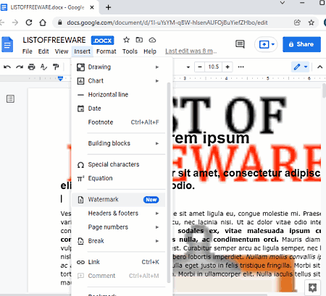
Task: Go forward in browser history
Action: click(15, 22)
